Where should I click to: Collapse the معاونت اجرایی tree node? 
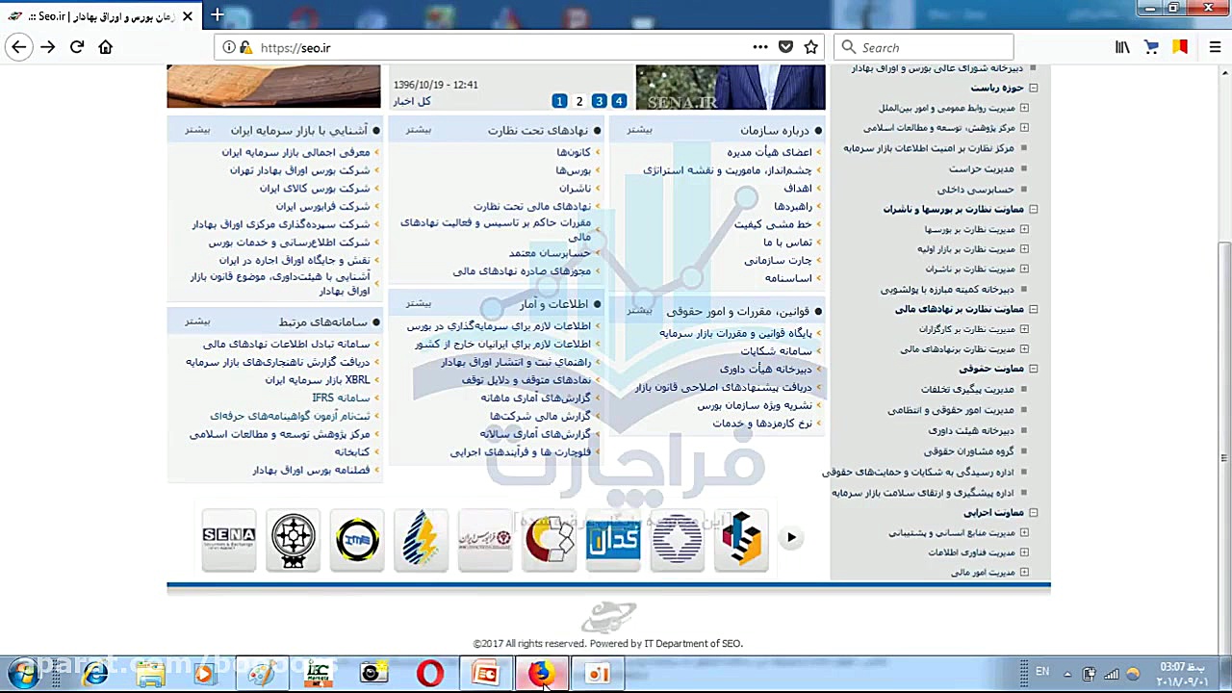pyautogui.click(x=1033, y=513)
